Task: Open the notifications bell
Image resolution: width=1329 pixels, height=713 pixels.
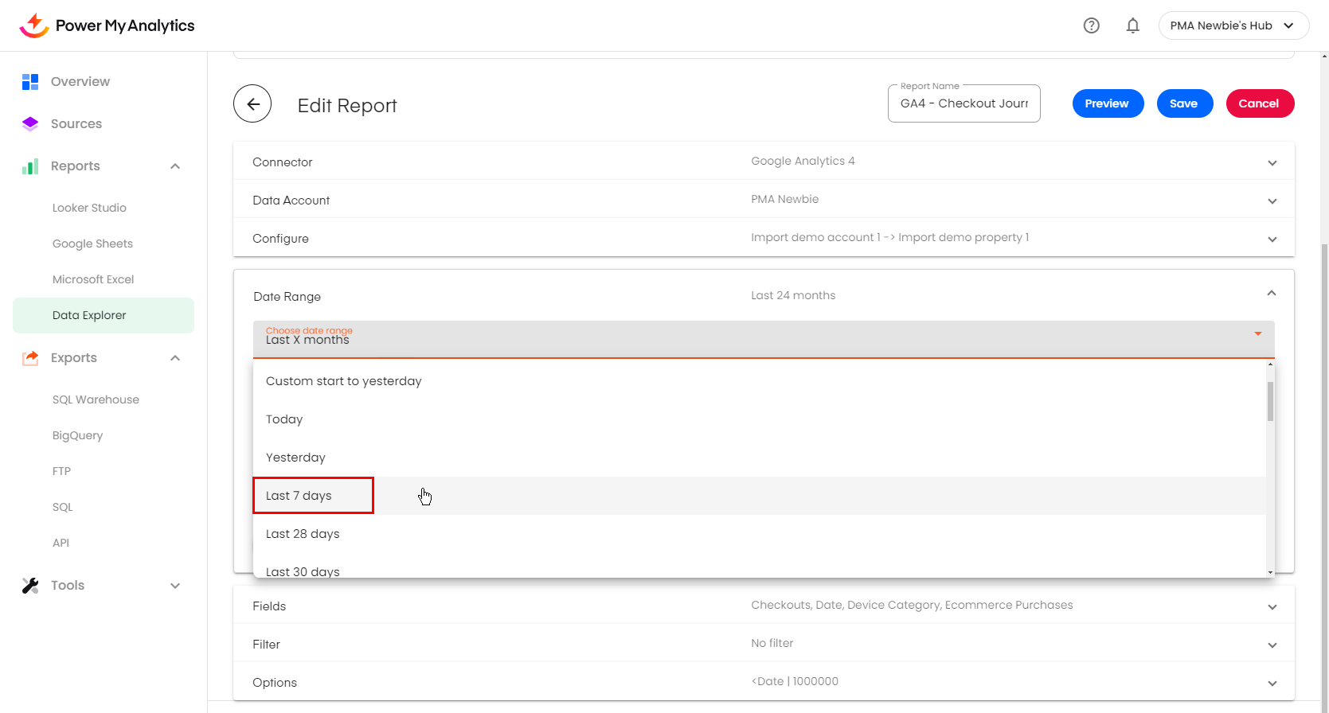Action: (1132, 25)
